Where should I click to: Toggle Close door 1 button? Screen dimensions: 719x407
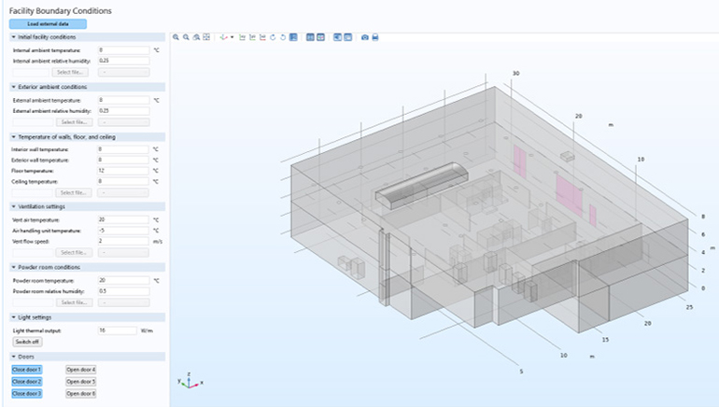(27, 370)
